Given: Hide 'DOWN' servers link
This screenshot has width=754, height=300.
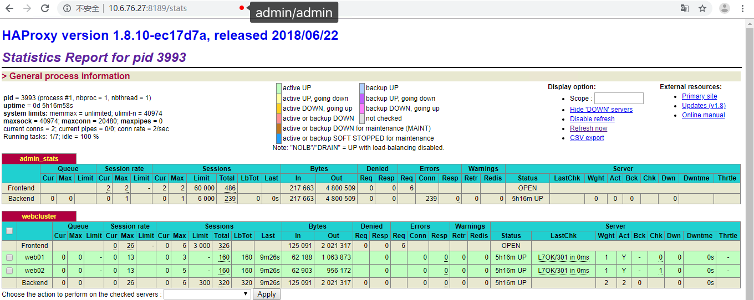Looking at the screenshot, I should (601, 110).
